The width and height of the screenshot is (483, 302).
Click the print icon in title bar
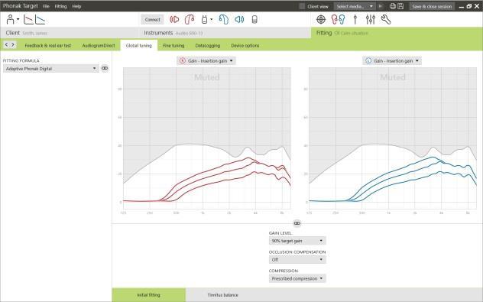(x=393, y=6)
